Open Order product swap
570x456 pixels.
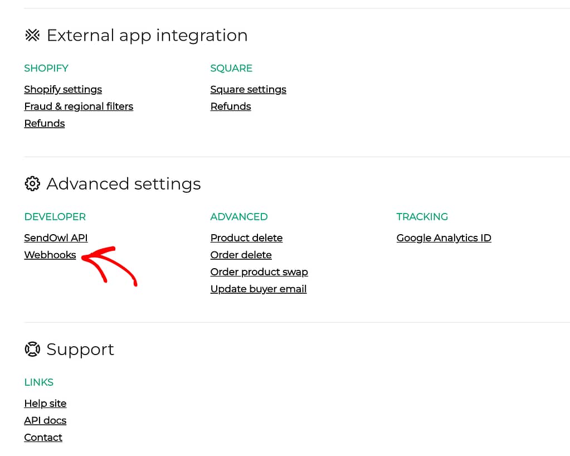point(259,272)
